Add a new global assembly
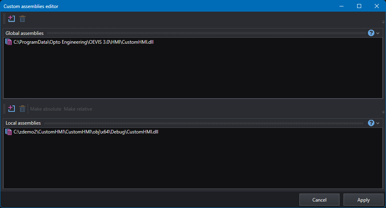Screen dimensions: 386x208 [x=12, y=19]
